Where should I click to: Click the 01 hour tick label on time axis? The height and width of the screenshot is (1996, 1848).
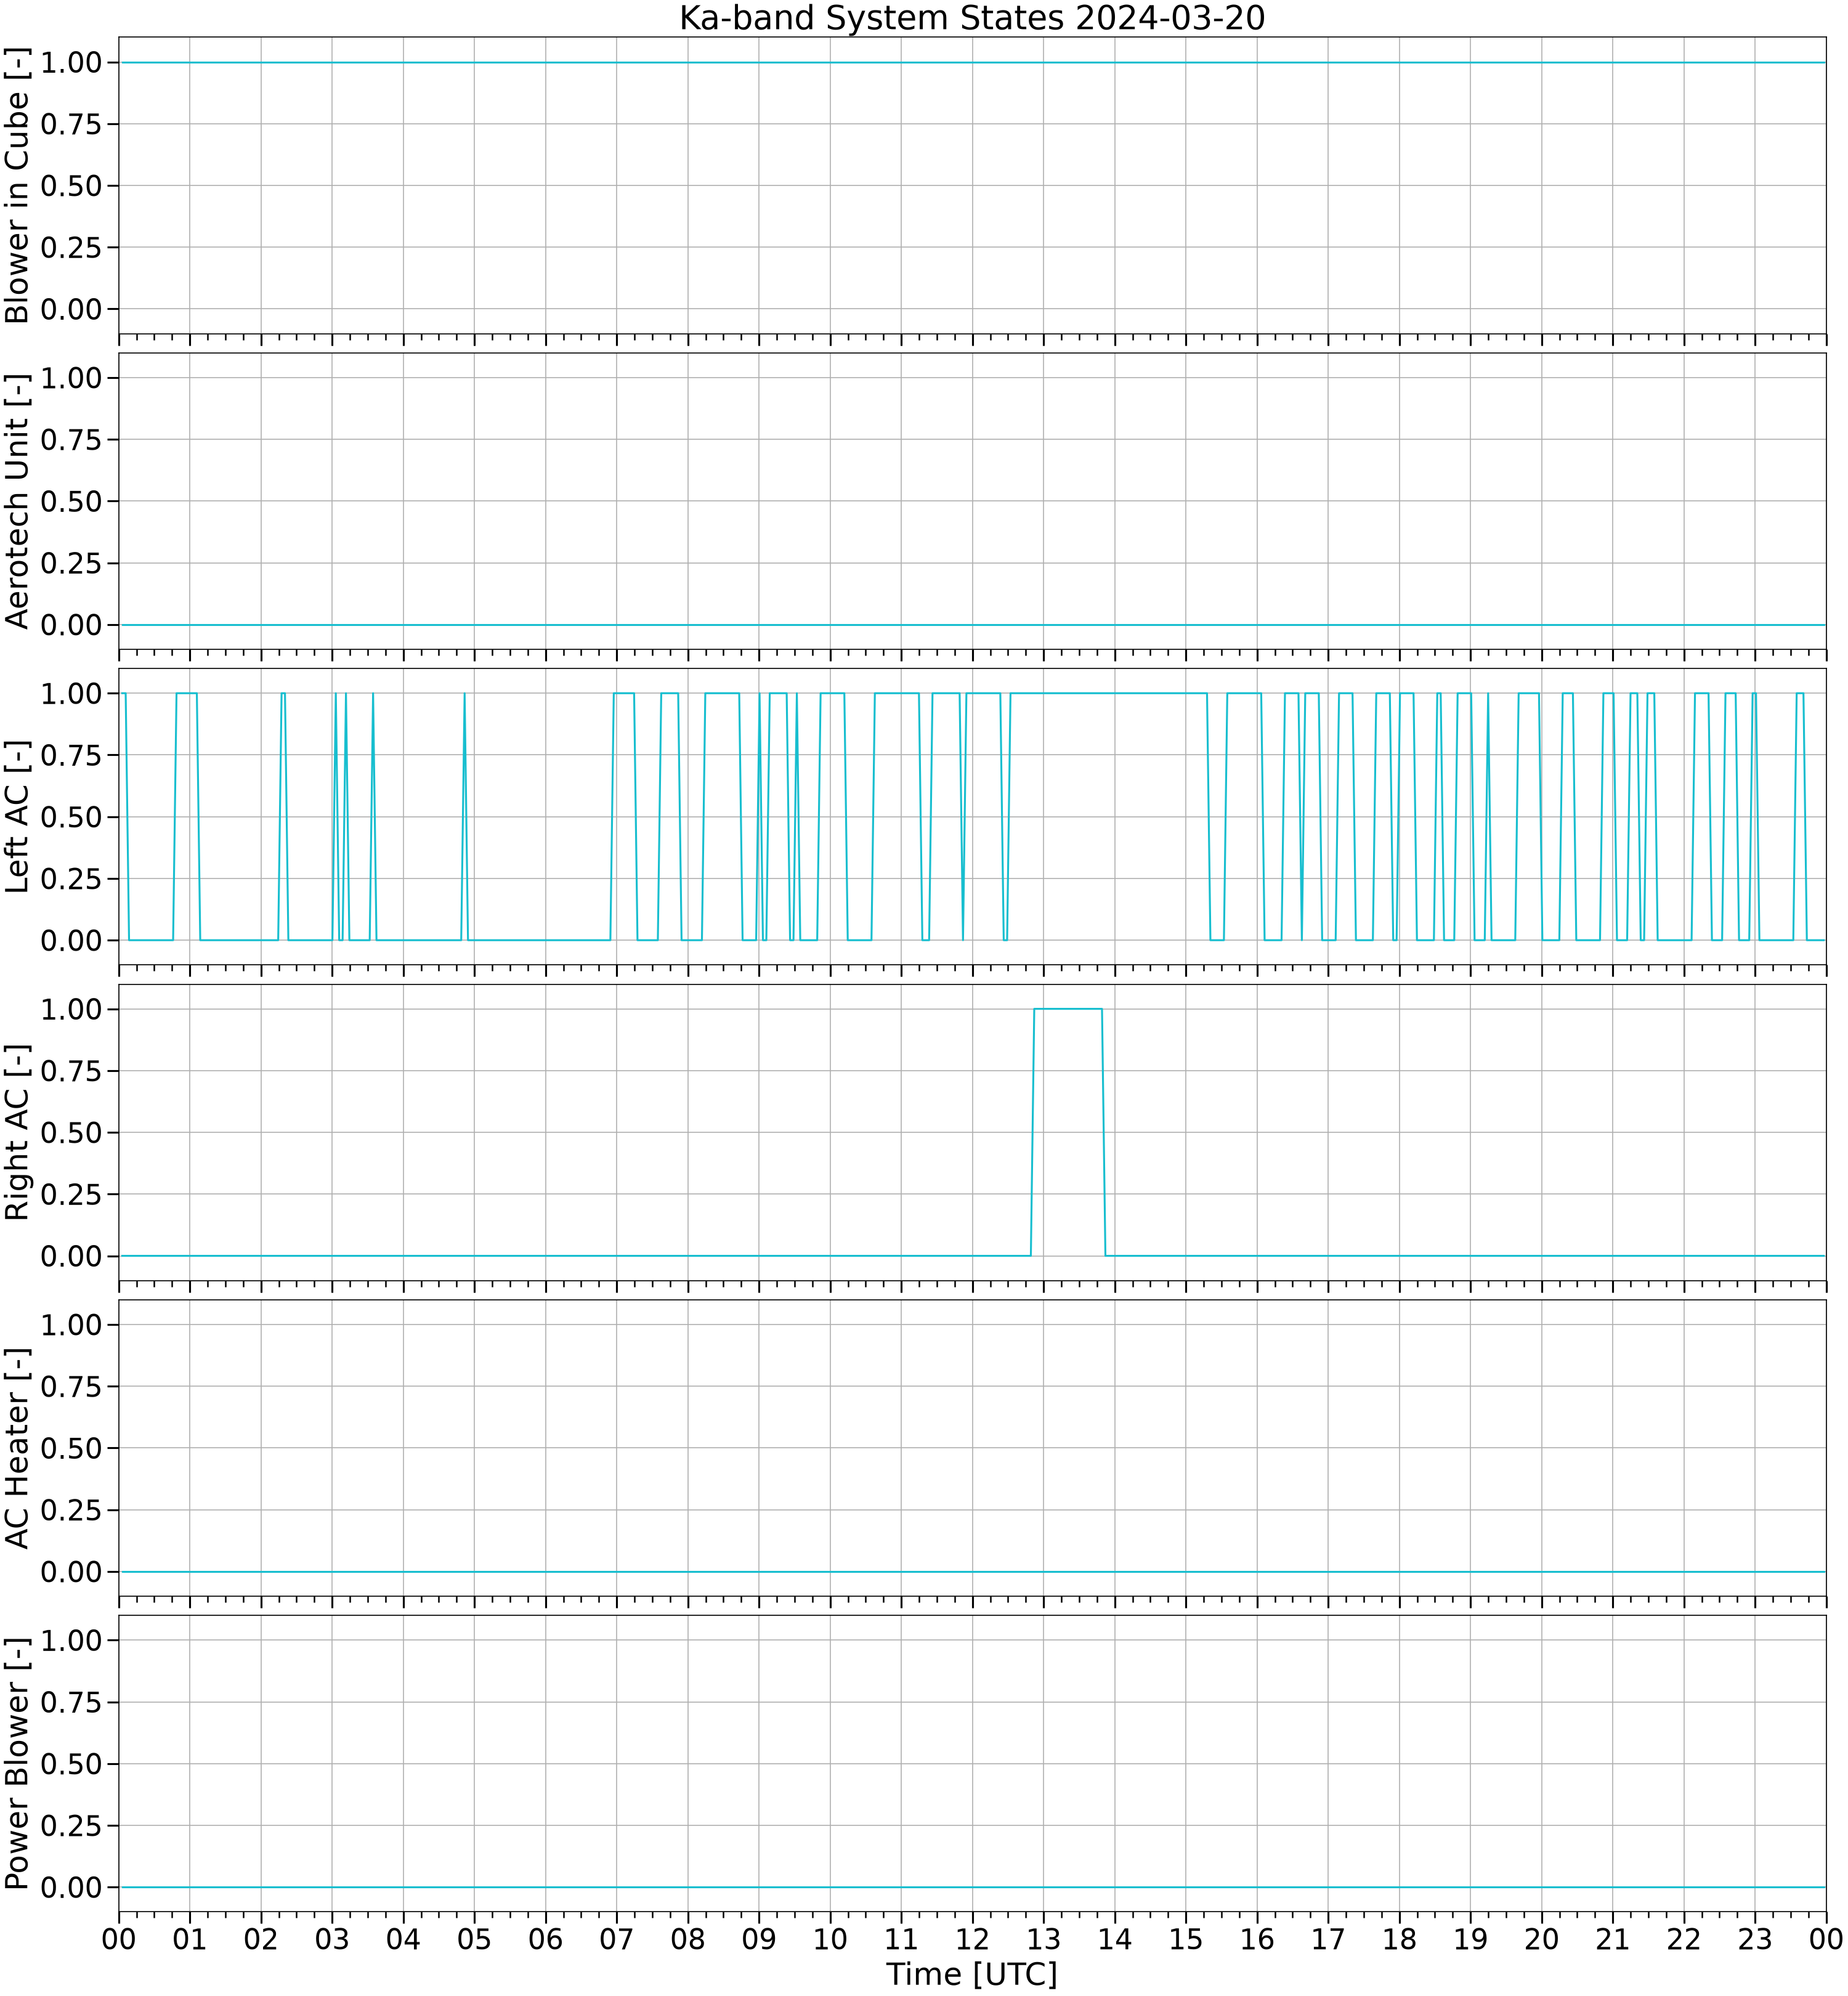point(190,1939)
